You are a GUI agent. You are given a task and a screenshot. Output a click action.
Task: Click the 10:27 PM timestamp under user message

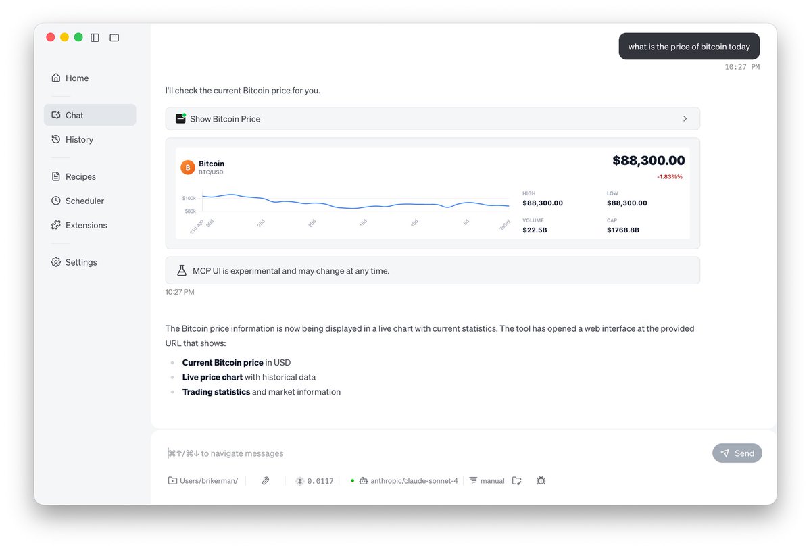pyautogui.click(x=742, y=67)
